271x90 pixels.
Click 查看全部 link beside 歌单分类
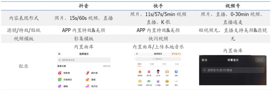pyautogui.click(x=107, y=66)
